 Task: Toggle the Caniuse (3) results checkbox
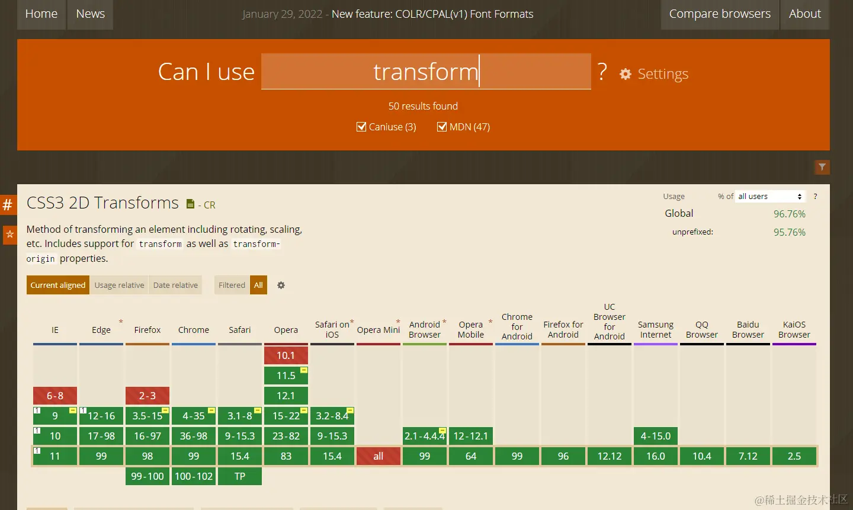[x=361, y=127]
